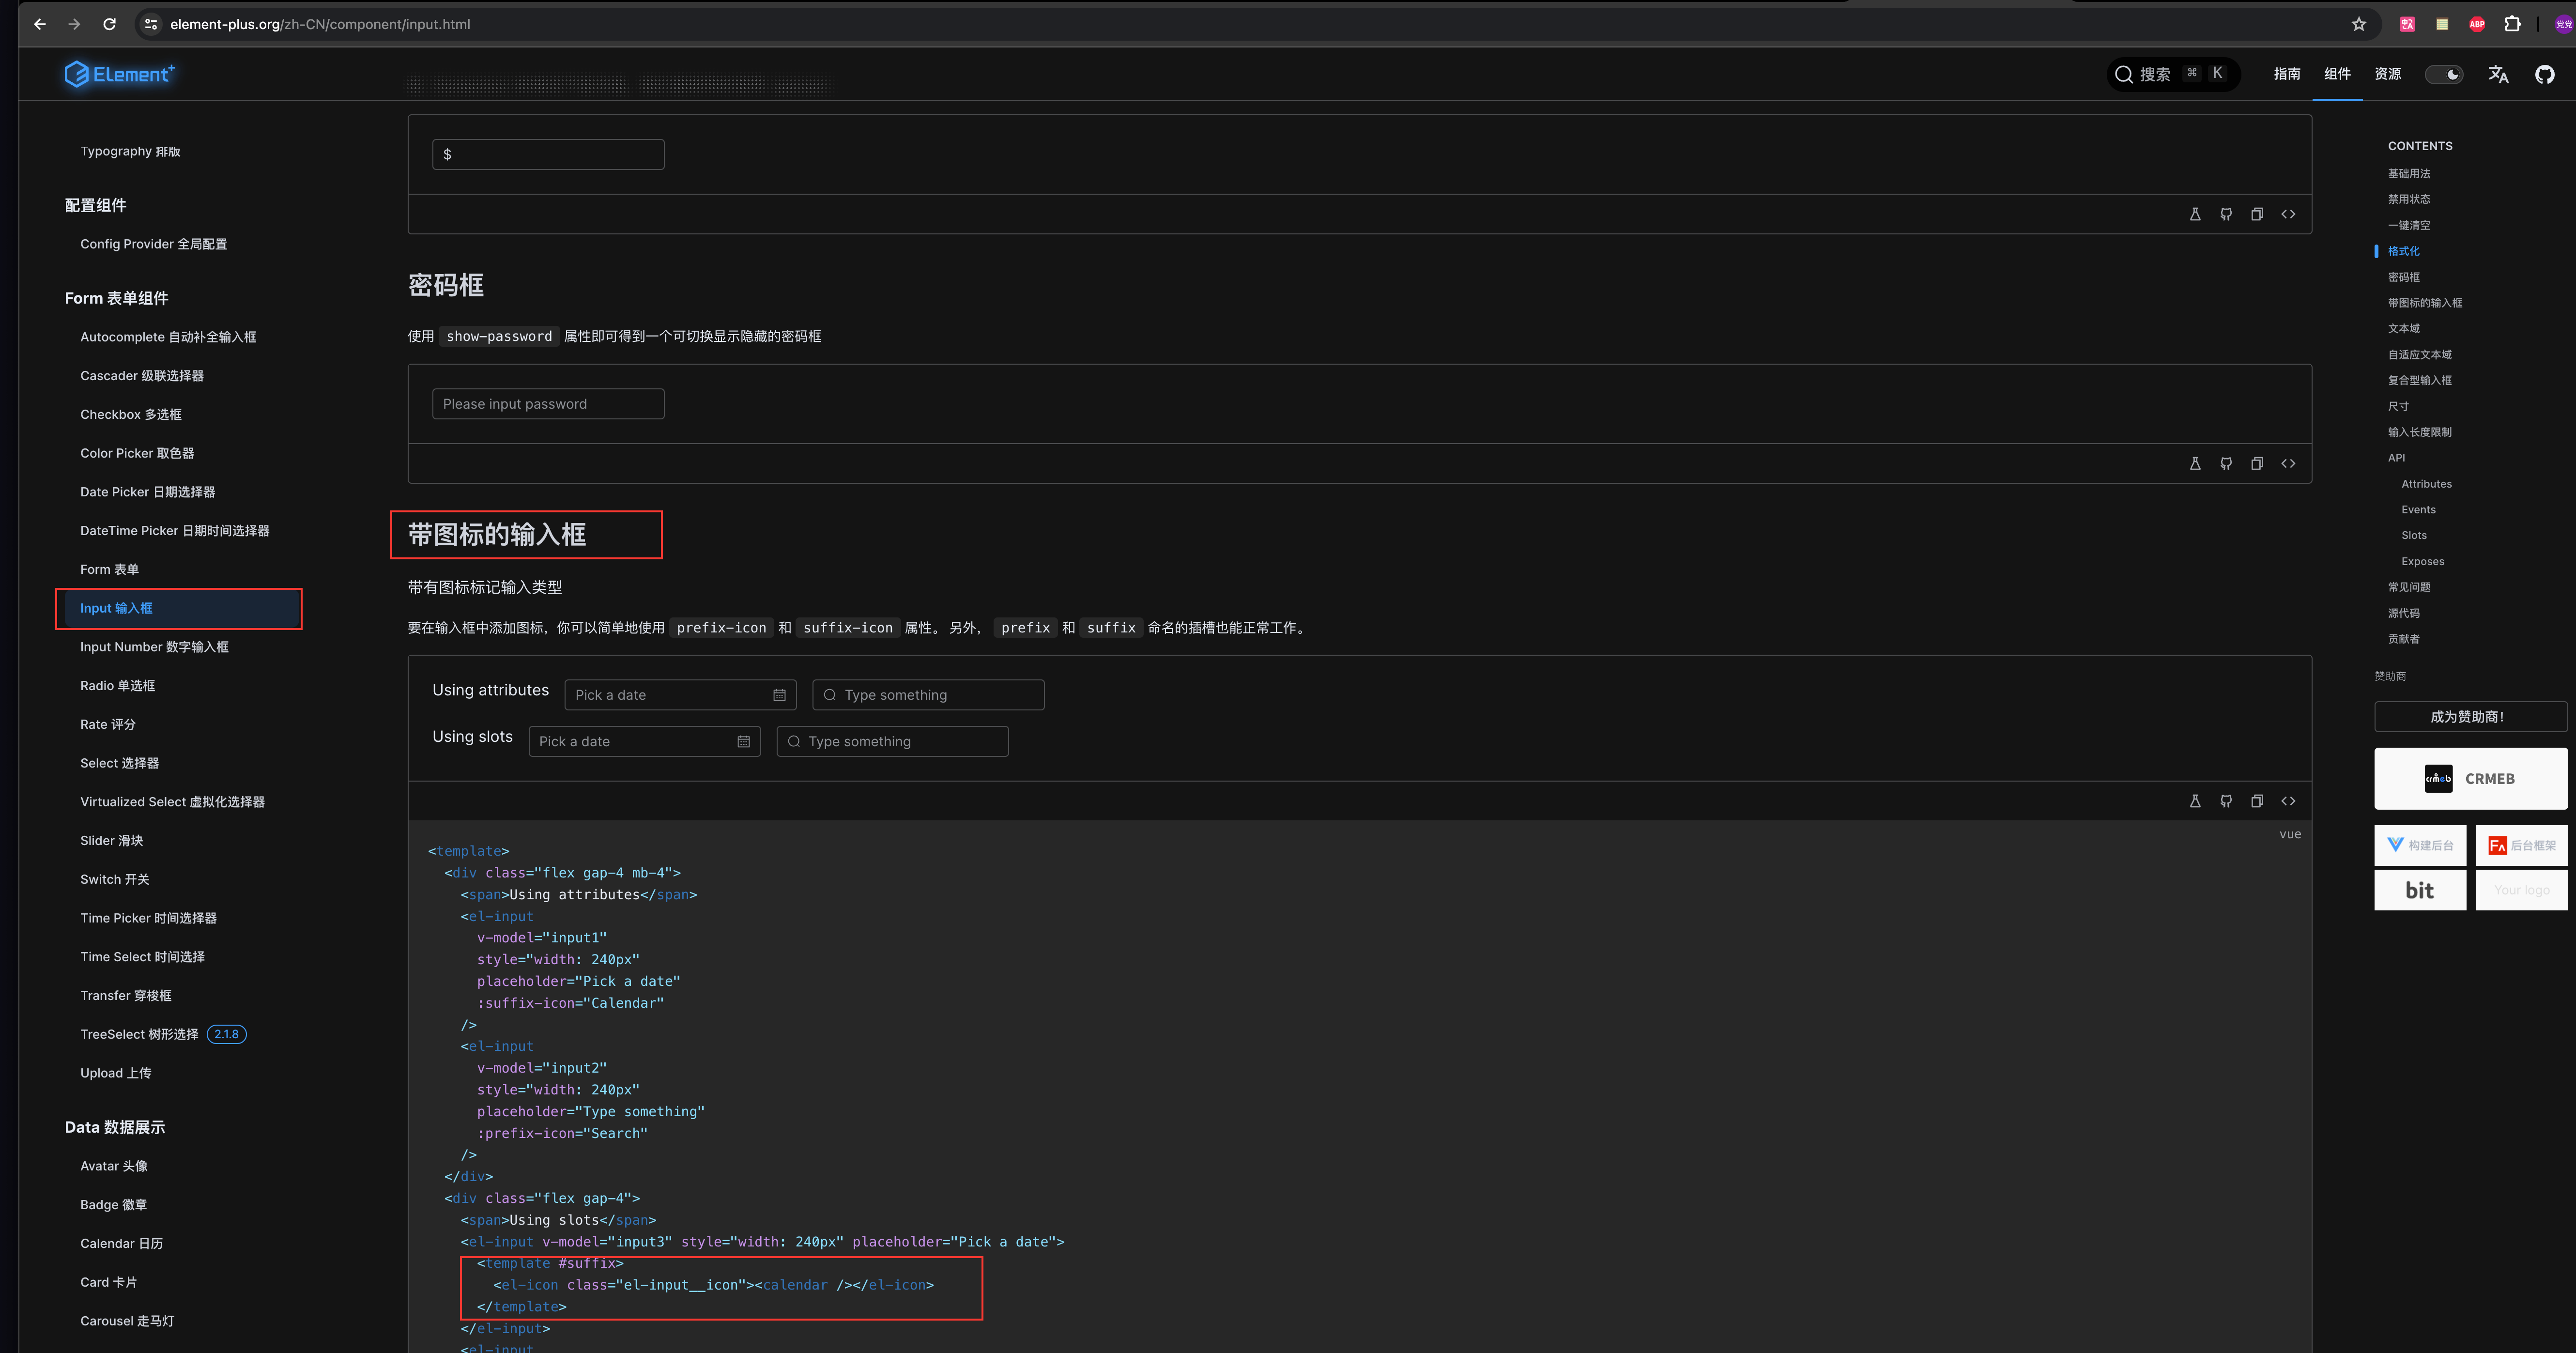This screenshot has height=1353, width=2576.
Task: Open playground for the icon input demo
Action: [2195, 801]
